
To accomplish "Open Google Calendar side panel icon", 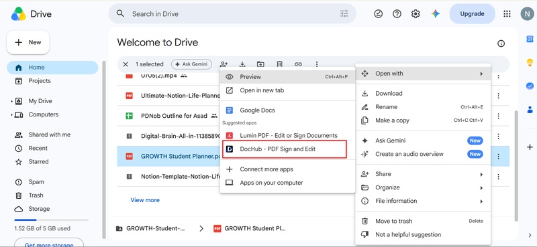I will [x=530, y=39].
